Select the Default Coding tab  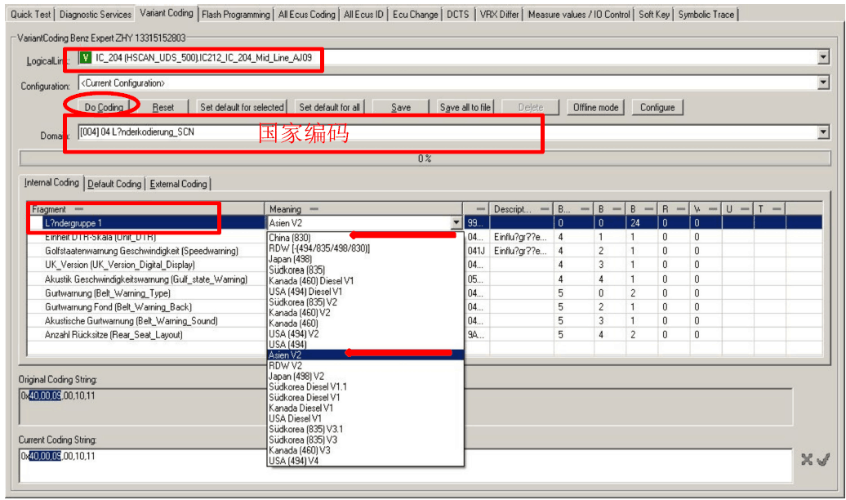coord(114,184)
